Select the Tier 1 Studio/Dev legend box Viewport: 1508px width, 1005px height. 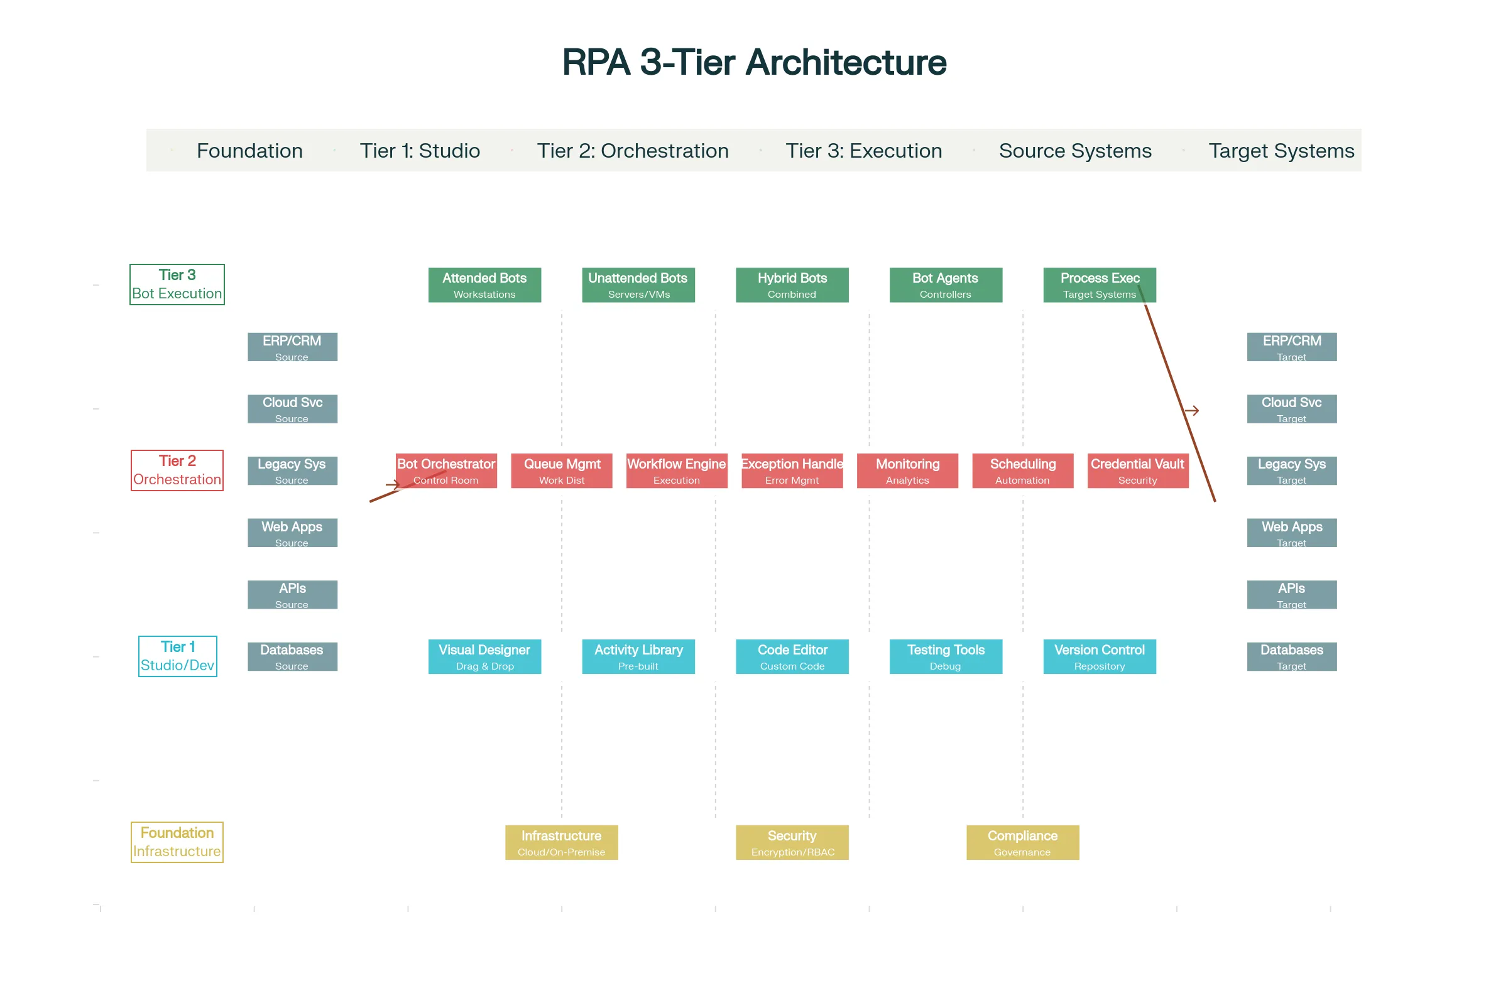177,656
